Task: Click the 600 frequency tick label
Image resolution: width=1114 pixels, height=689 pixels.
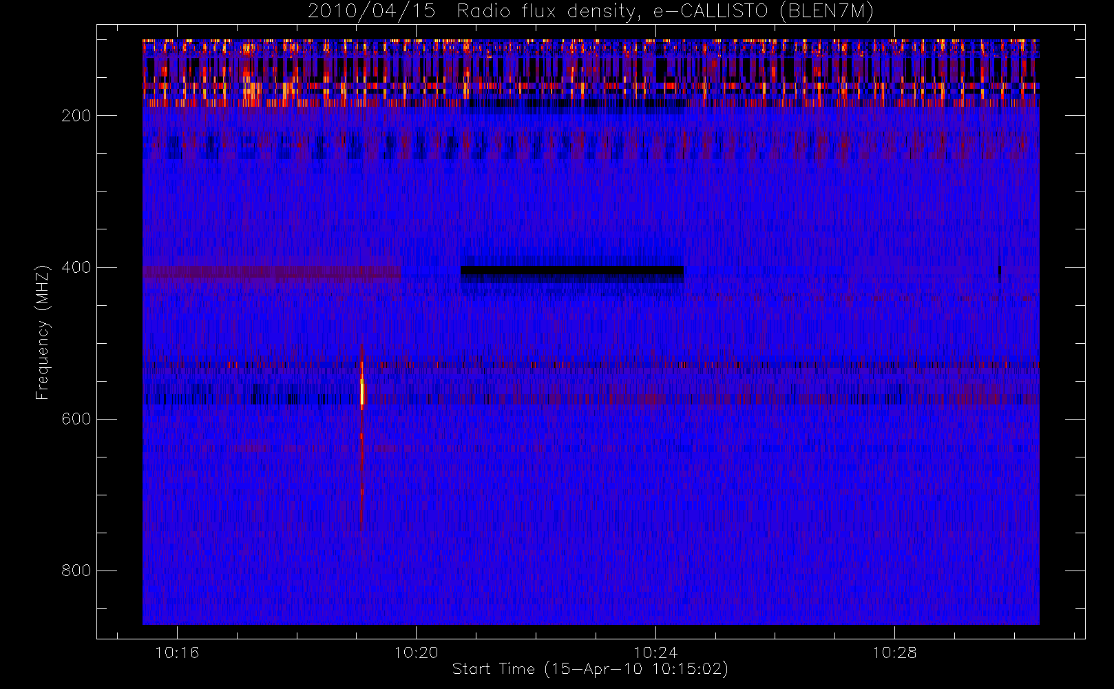Action: (76, 419)
